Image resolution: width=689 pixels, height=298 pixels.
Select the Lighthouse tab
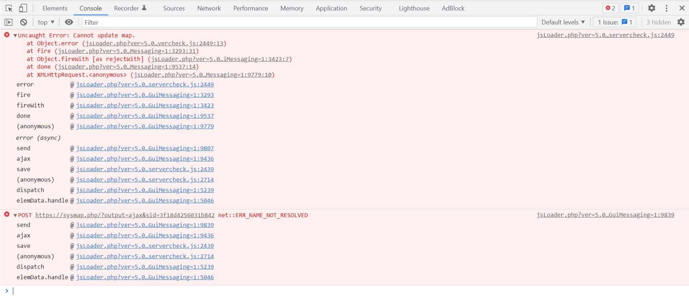click(414, 8)
